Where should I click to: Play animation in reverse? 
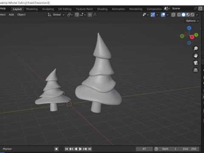[76, 149]
